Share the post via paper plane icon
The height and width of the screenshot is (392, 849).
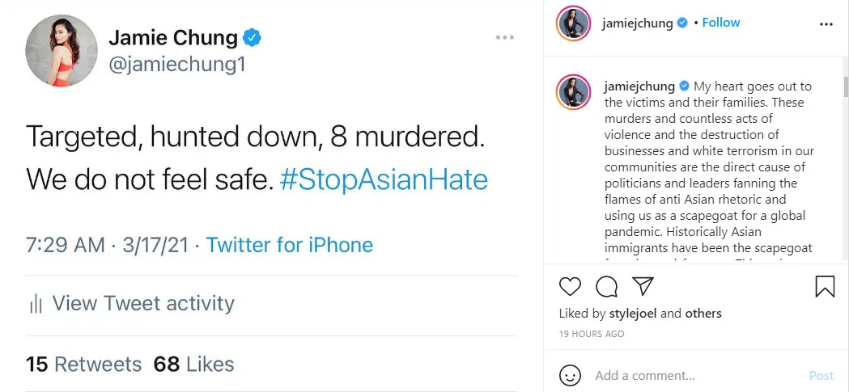coord(643,286)
